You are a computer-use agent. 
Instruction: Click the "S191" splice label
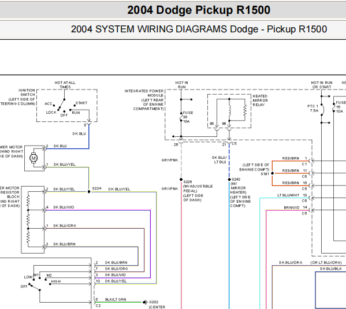(x=265, y=174)
